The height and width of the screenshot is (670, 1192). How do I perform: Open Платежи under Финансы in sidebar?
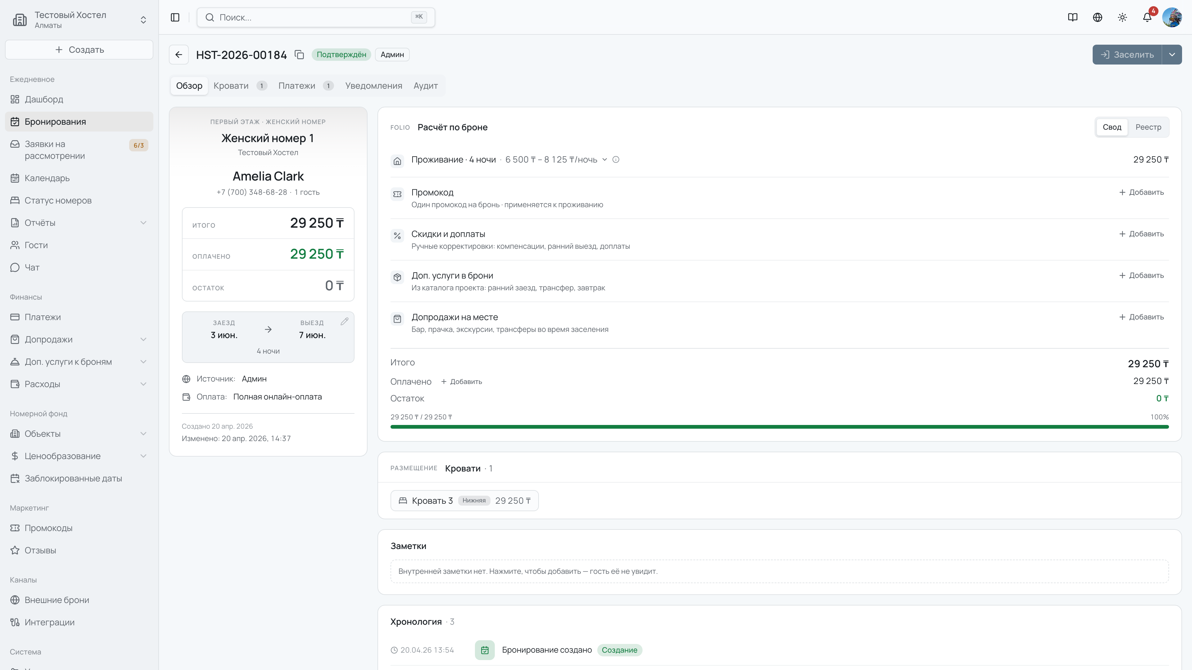coord(79,317)
